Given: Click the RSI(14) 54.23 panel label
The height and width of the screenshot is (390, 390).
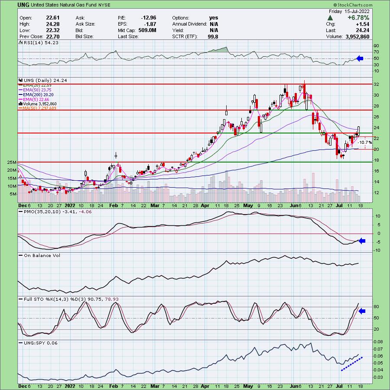Looking at the screenshot, I should [x=41, y=43].
